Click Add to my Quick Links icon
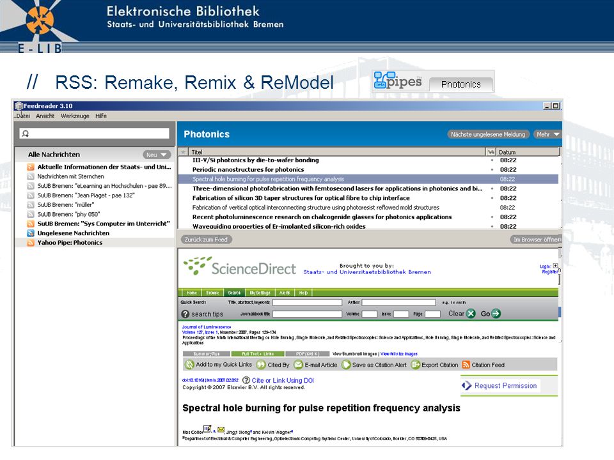Screen dimensions: 614x460 tap(189, 365)
